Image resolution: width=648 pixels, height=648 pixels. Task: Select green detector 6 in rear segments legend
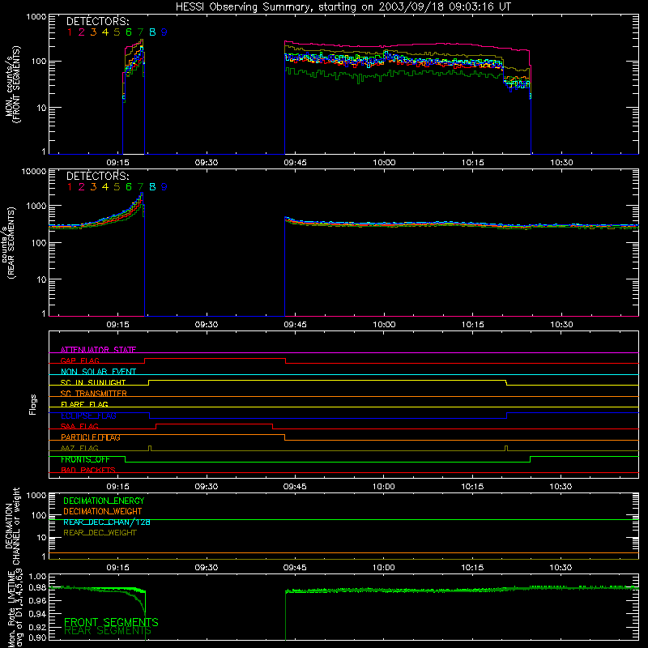click(x=129, y=187)
